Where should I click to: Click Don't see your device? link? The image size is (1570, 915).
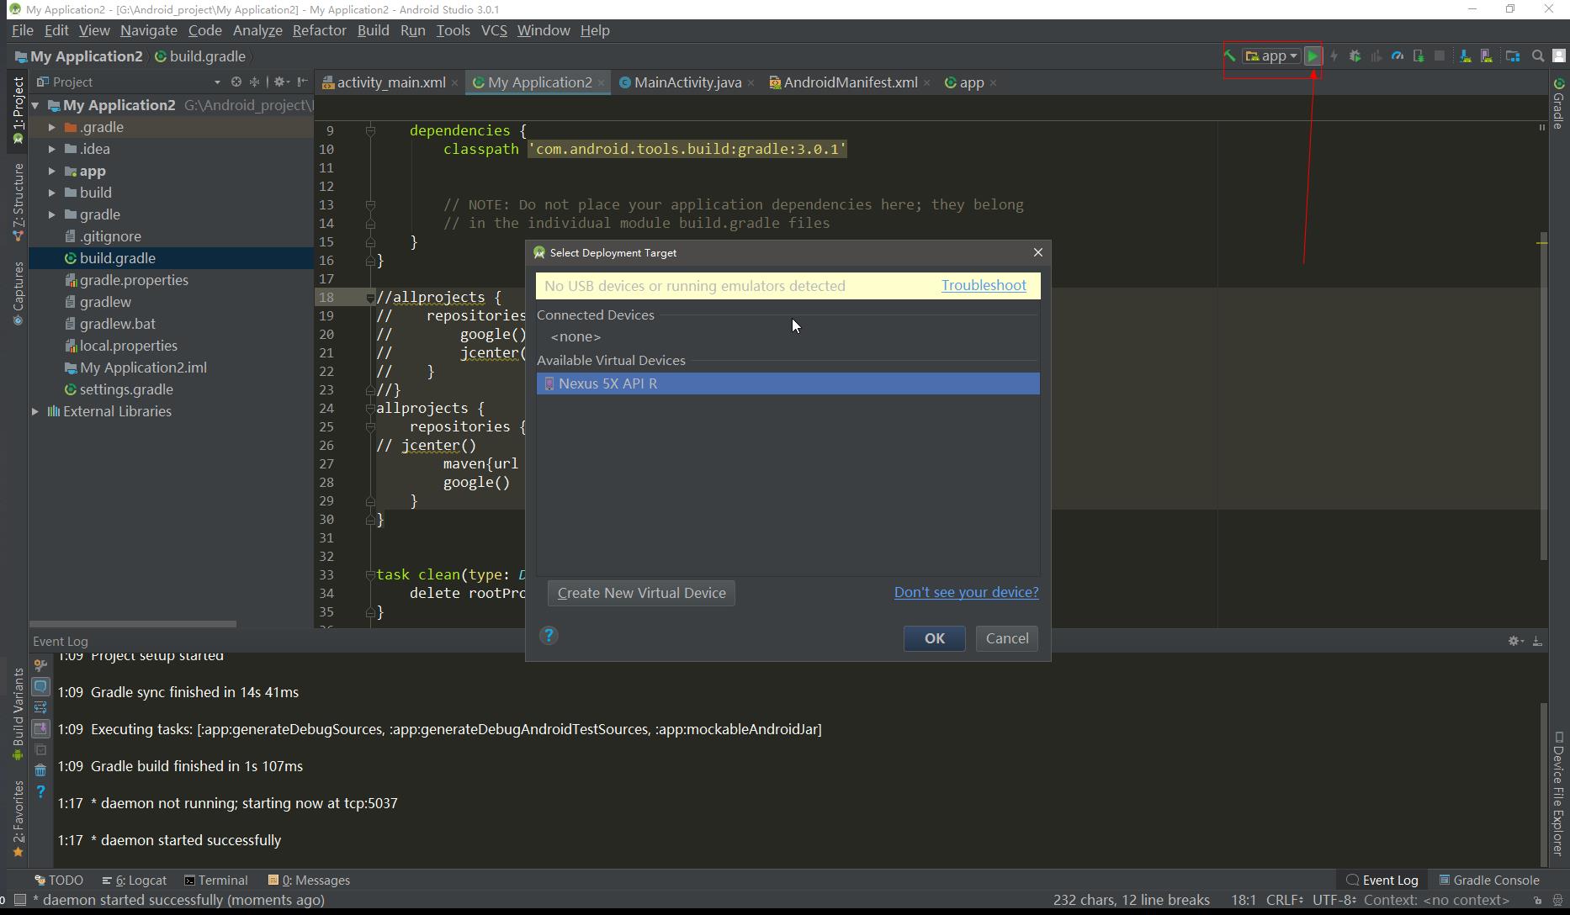click(x=966, y=592)
